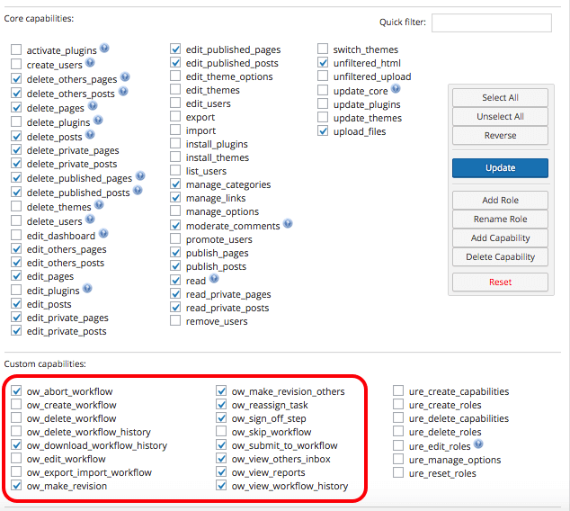Click the Delete Capability button
Screen dimensions: 570x511
coord(500,256)
